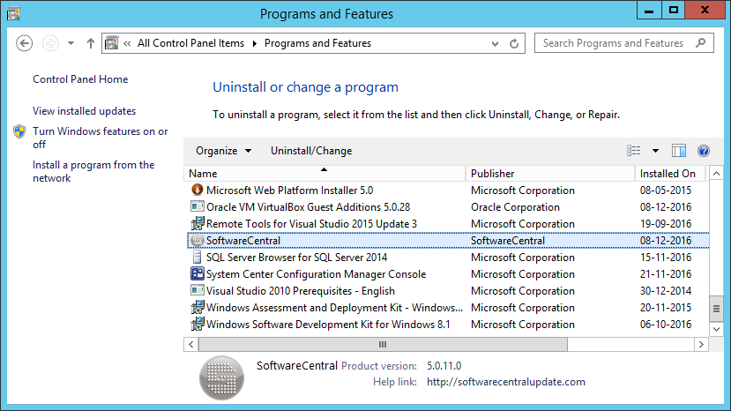Expand the view options dropdown arrow
Screen dimensions: 731x411
point(655,151)
